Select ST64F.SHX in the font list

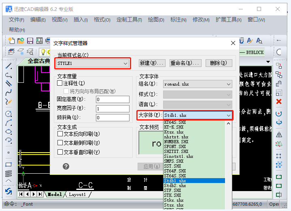194,171
